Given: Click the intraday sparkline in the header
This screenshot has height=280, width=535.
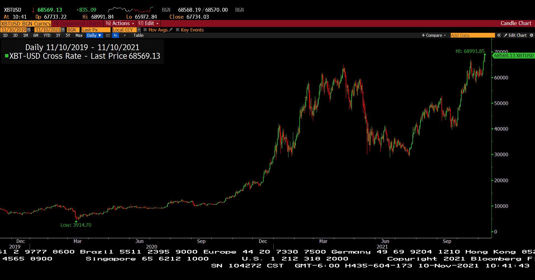Looking at the screenshot, I should (131, 10).
